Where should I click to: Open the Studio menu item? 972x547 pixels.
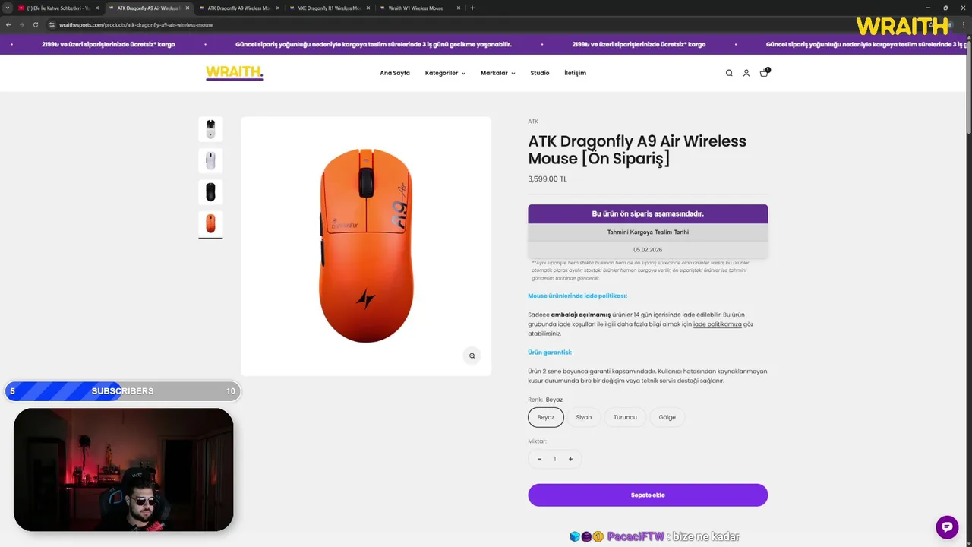tap(540, 73)
